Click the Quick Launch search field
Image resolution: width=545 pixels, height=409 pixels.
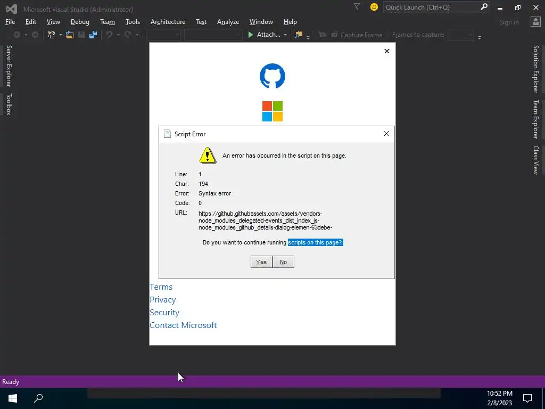(x=431, y=7)
